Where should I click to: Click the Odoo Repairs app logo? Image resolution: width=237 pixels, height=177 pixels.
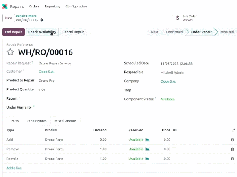coord(5,6)
